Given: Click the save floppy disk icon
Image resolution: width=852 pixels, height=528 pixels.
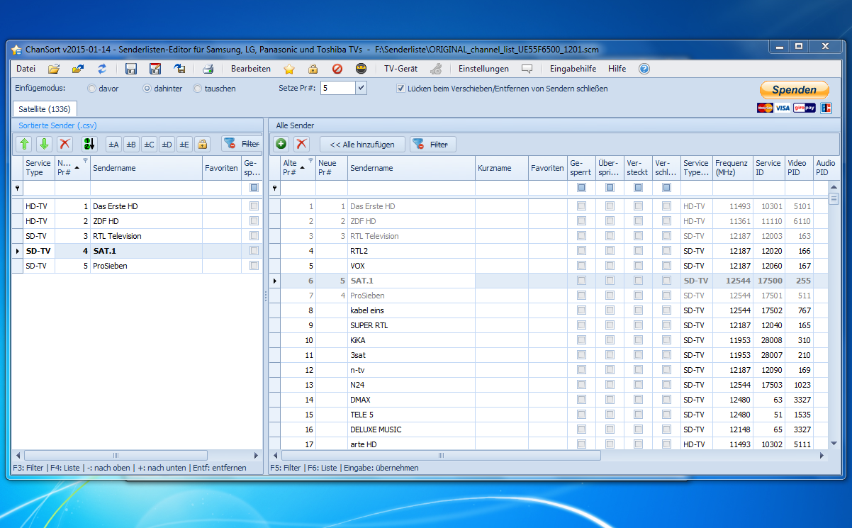Looking at the screenshot, I should pyautogui.click(x=130, y=69).
